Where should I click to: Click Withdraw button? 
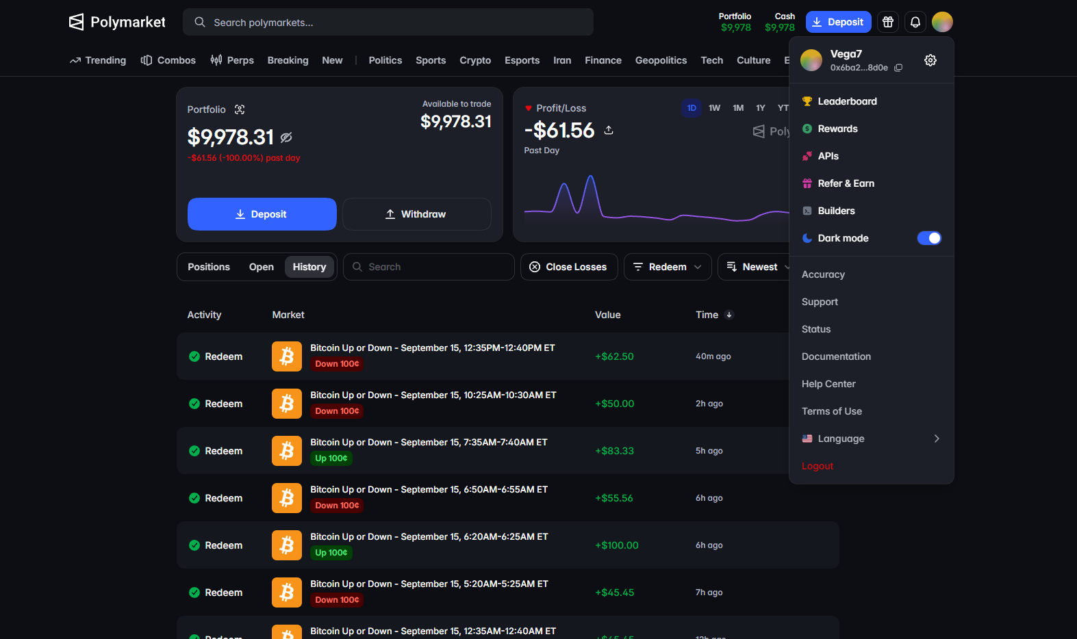pos(417,214)
